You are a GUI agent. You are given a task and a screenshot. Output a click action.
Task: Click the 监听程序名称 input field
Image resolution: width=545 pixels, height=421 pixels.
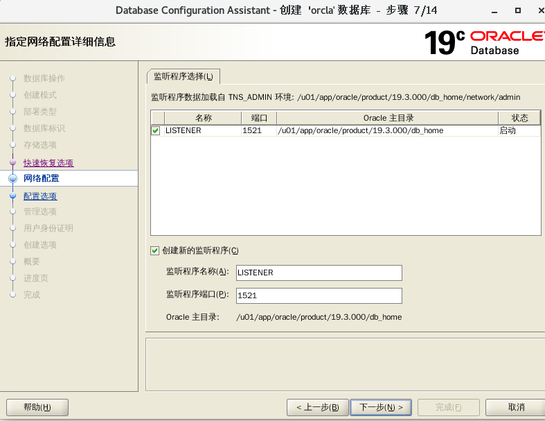319,273
